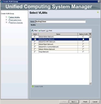
Task: Click the Export toolbar label
Action: 43,31
